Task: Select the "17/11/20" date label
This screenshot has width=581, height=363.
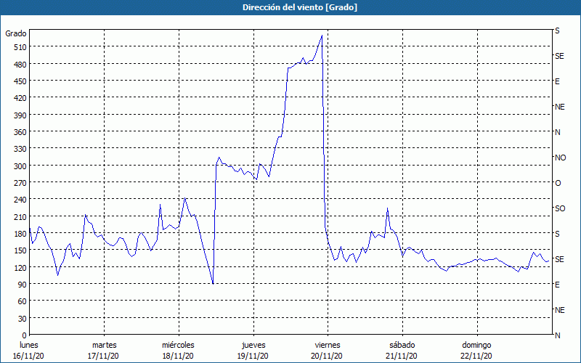Action: coord(103,356)
